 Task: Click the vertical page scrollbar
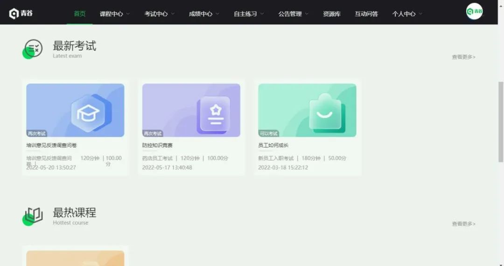tap(501, 121)
